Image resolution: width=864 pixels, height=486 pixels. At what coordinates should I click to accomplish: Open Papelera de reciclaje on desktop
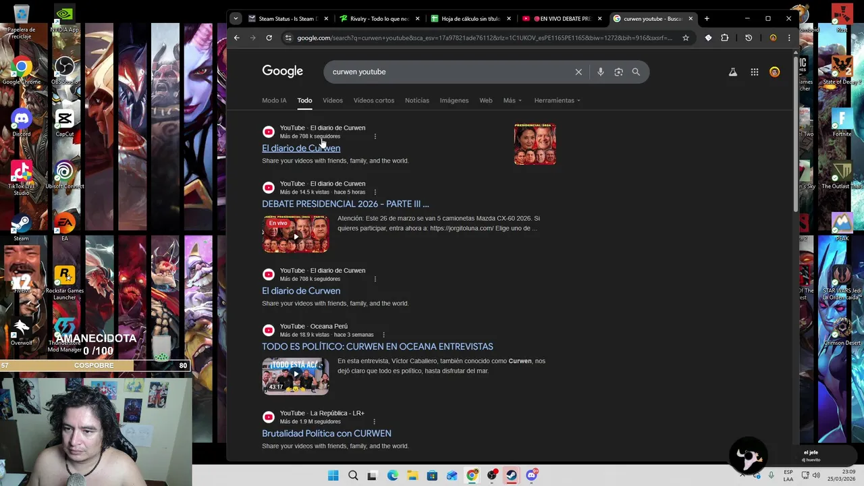(22, 22)
